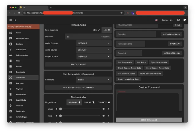The height and width of the screenshot is (132, 195).
Task: Click the Photos sidebar icon
Action: (x=11, y=66)
